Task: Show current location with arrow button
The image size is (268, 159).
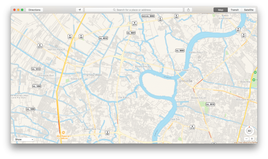Action: pos(79,10)
